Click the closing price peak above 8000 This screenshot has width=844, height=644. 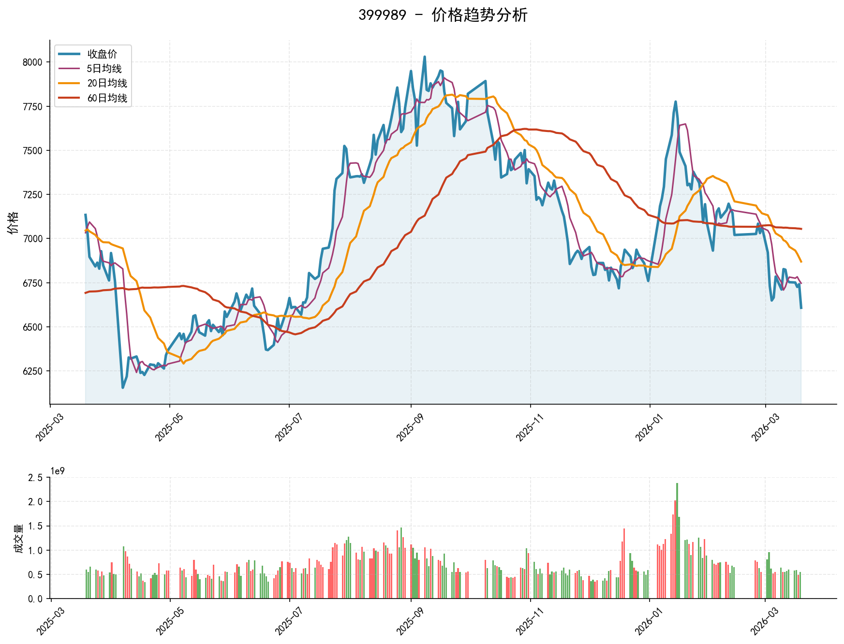coord(425,57)
